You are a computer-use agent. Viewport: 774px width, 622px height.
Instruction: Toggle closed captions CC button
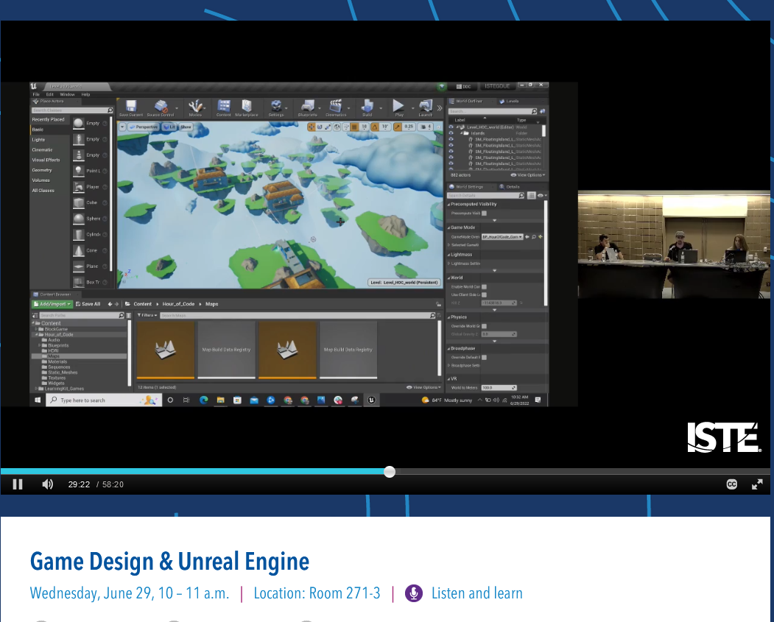point(731,484)
